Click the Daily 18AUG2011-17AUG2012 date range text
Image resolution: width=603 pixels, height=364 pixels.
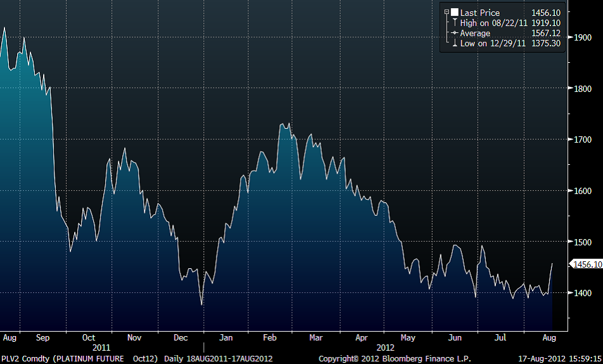(219, 359)
